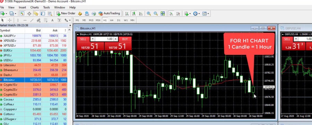Open the Insert menu
The image size is (312, 125).
[x=22, y=7]
